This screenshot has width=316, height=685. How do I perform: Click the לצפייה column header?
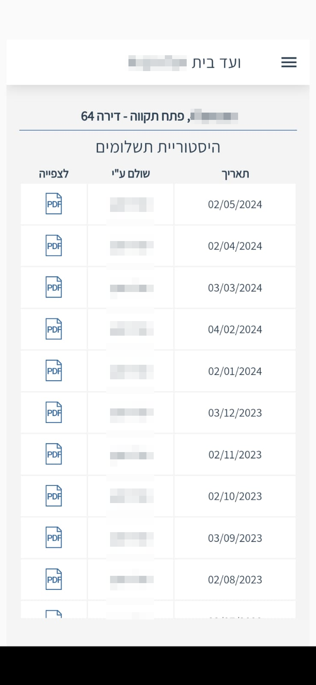(54, 174)
